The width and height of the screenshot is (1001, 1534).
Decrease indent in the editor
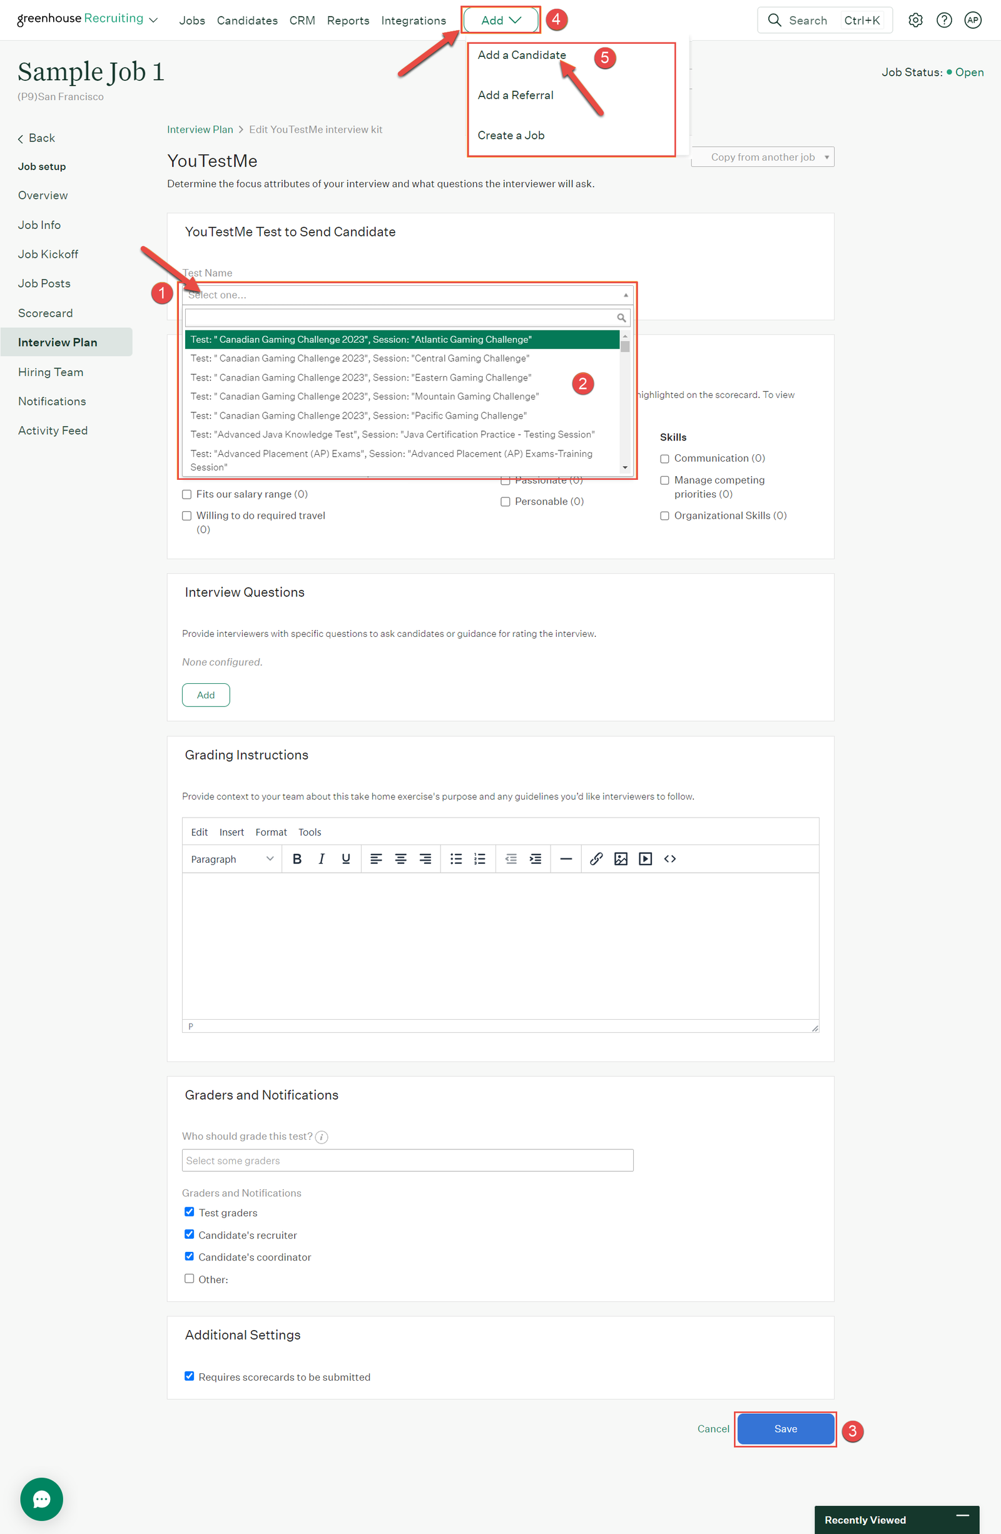(511, 858)
